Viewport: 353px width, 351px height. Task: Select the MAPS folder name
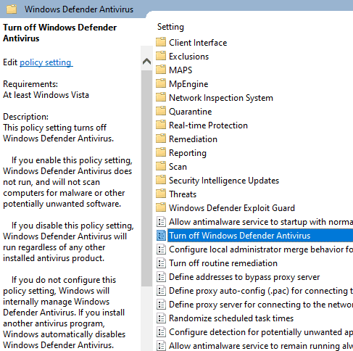tap(180, 70)
